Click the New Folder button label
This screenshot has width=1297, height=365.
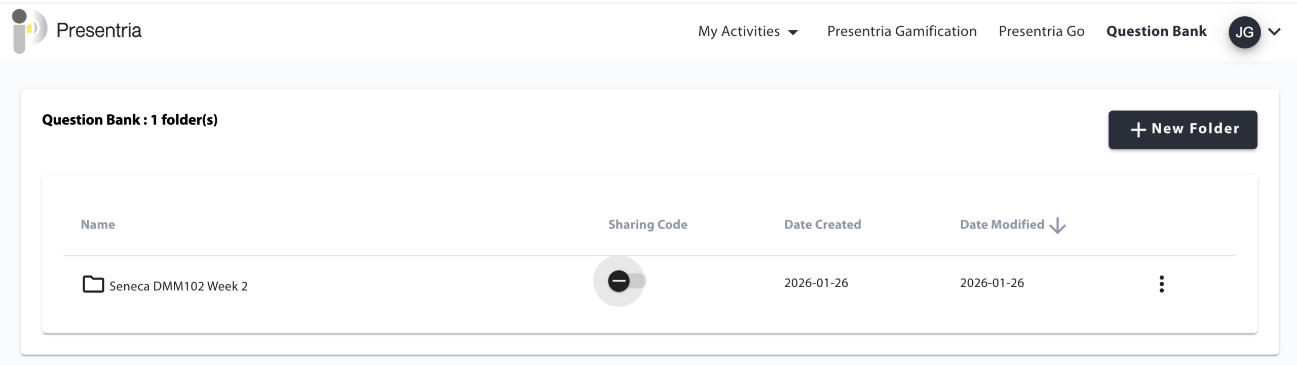[x=1195, y=129]
